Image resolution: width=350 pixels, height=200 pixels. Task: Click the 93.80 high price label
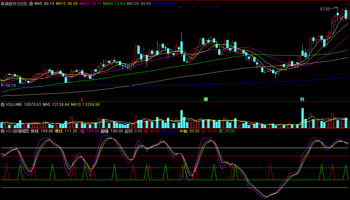[325, 9]
